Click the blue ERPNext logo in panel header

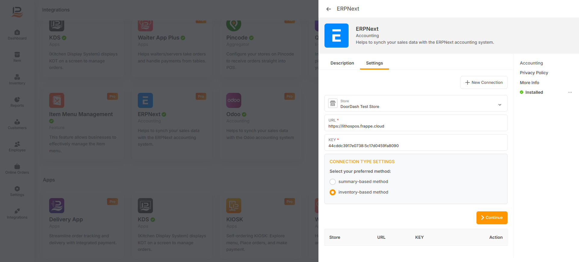pos(336,36)
